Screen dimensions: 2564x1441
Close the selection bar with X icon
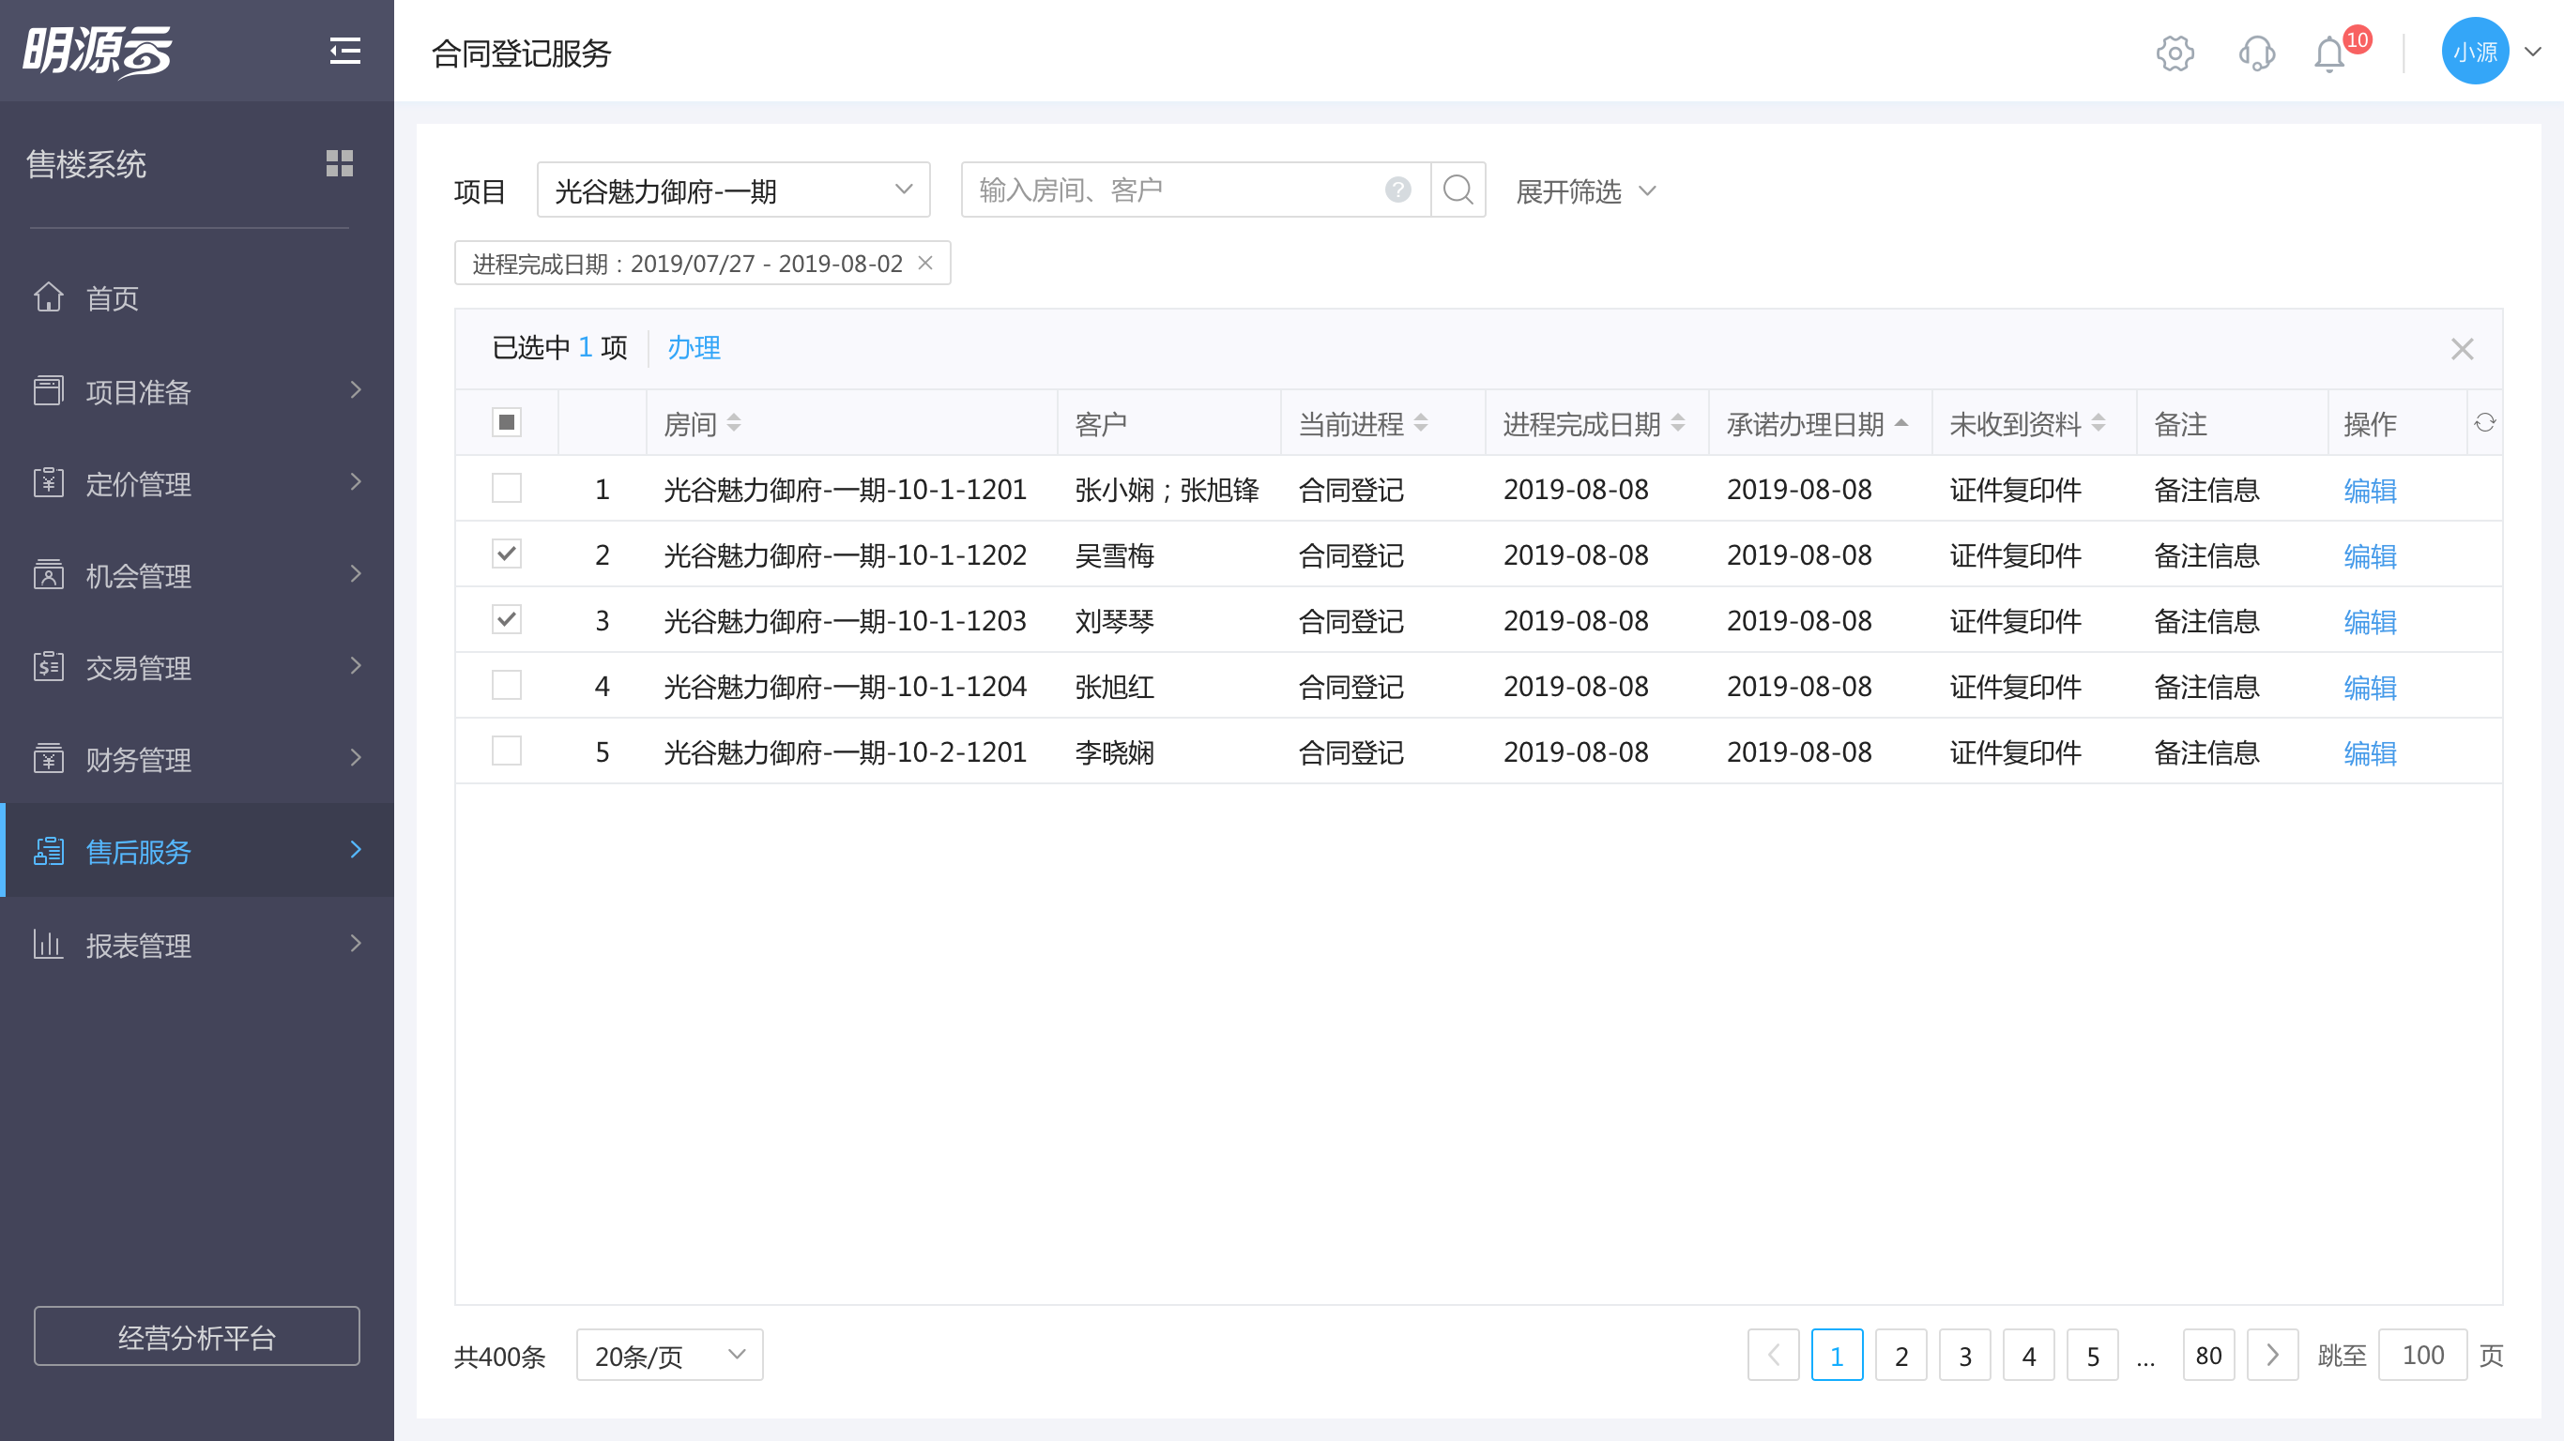click(2462, 349)
